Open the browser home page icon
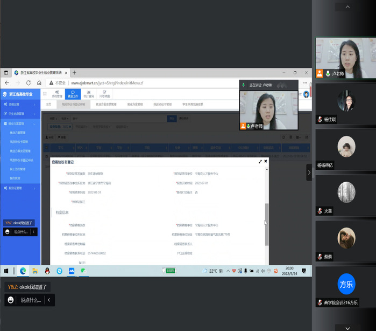Image resolution: width=376 pixels, height=331 pixels. pos(39,82)
